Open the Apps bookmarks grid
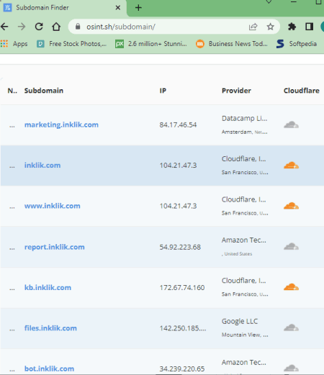This screenshot has width=324, height=375. (x=14, y=44)
